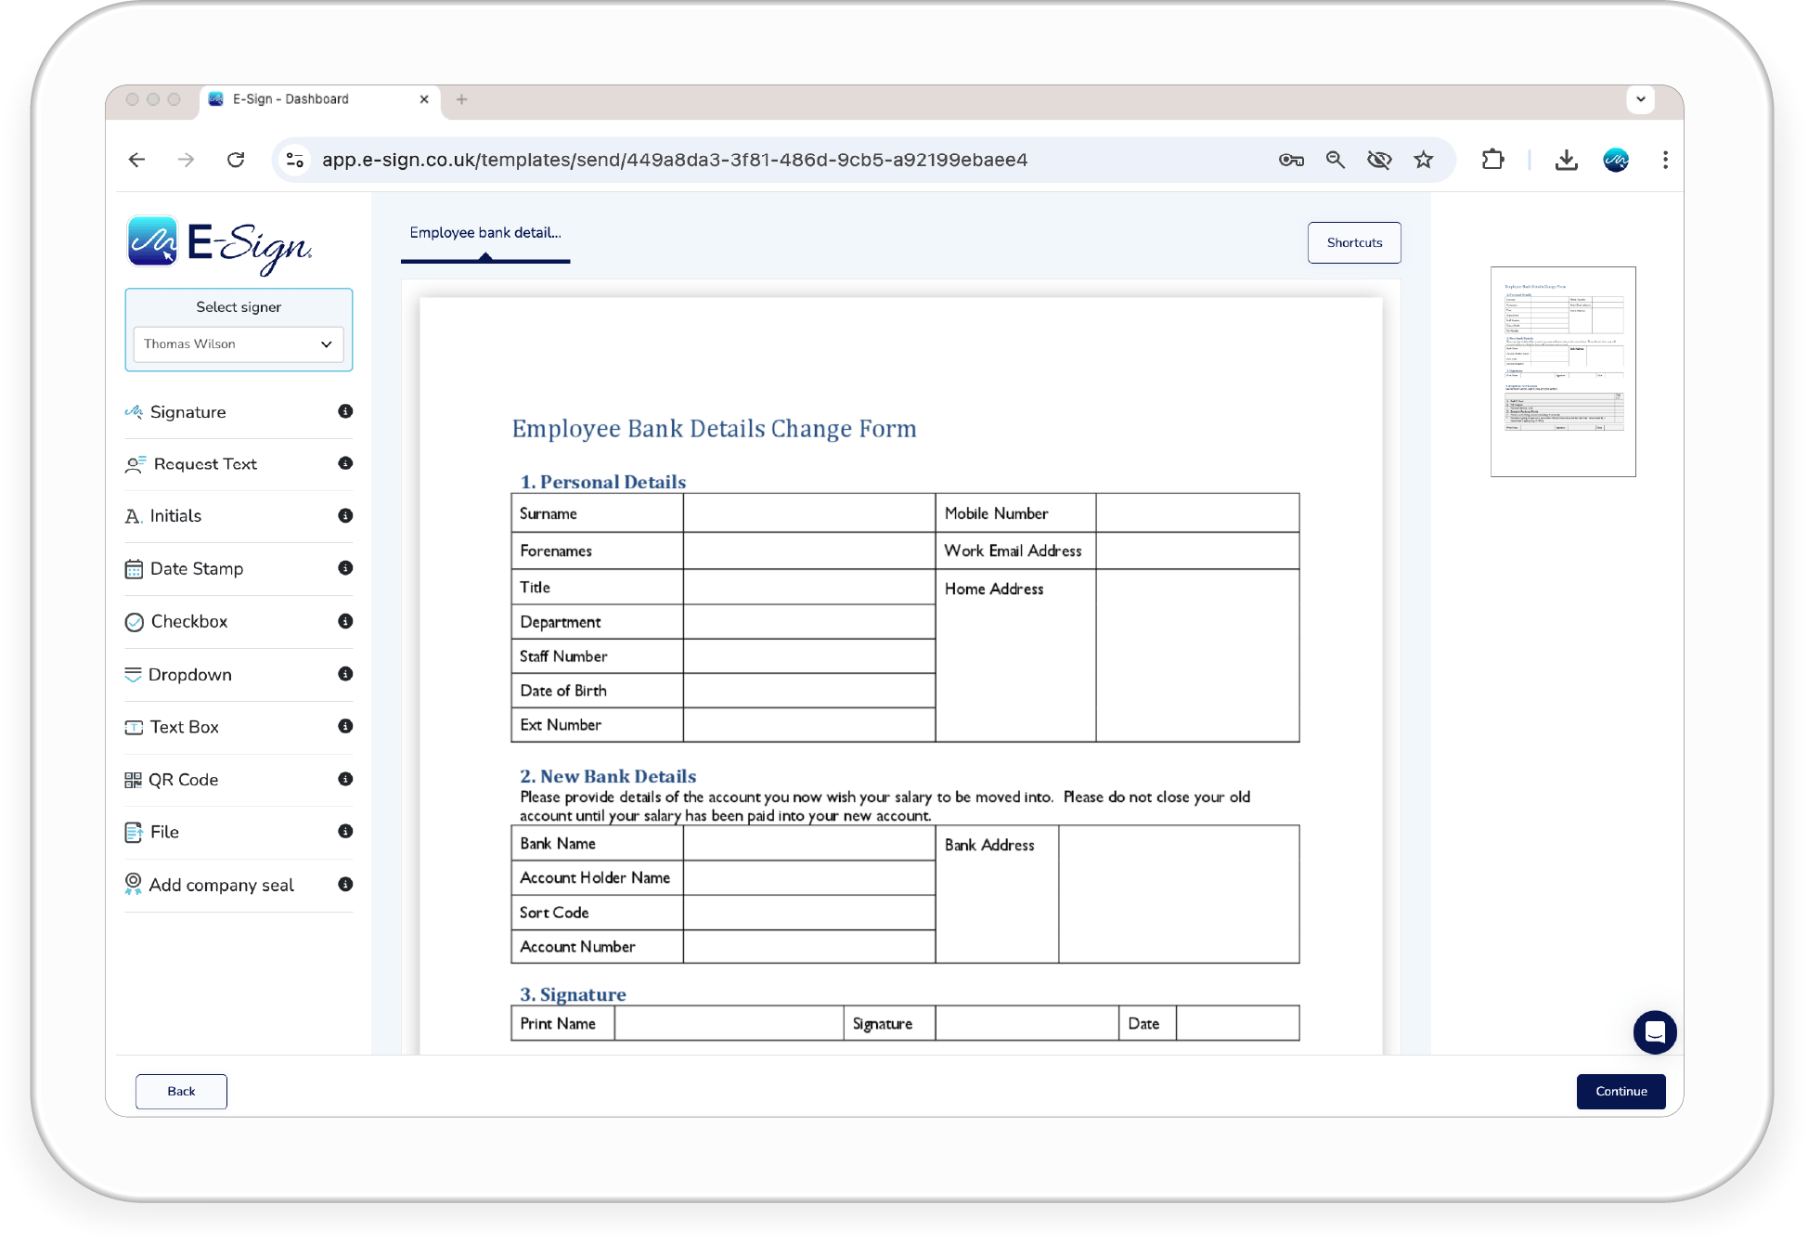Screen dimensions: 1808x1244
Task: Show info for the Text Box field
Action: click(x=345, y=726)
